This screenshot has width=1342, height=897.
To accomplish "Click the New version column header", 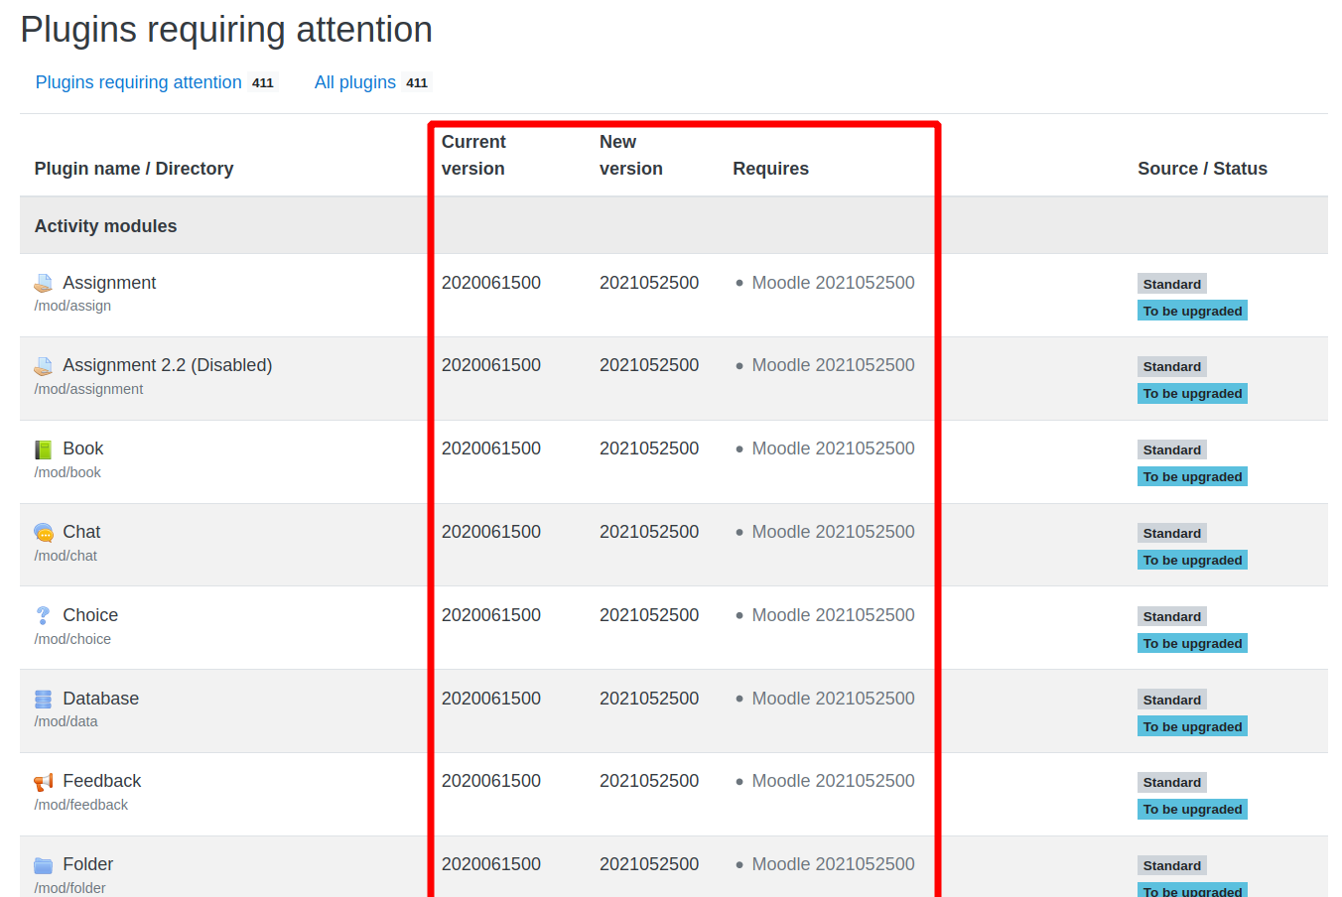I will pos(631,155).
